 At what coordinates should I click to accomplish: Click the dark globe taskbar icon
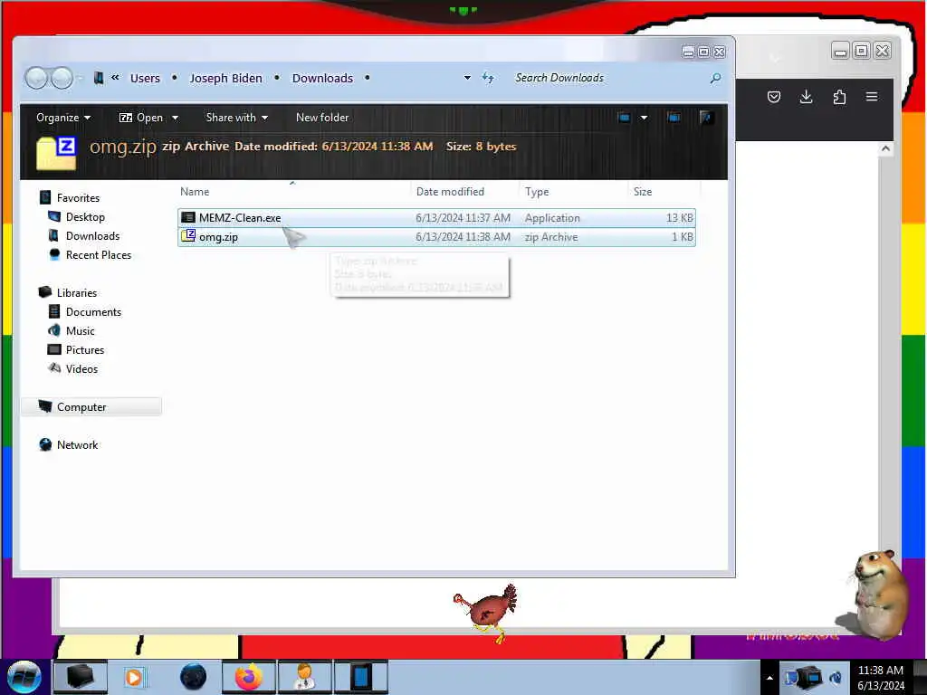pyautogui.click(x=193, y=677)
